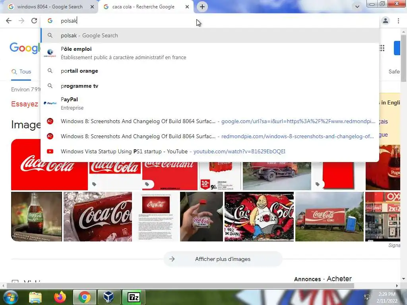Click the vertical scrollbar down arrow
The image size is (407, 305).
(404, 279)
